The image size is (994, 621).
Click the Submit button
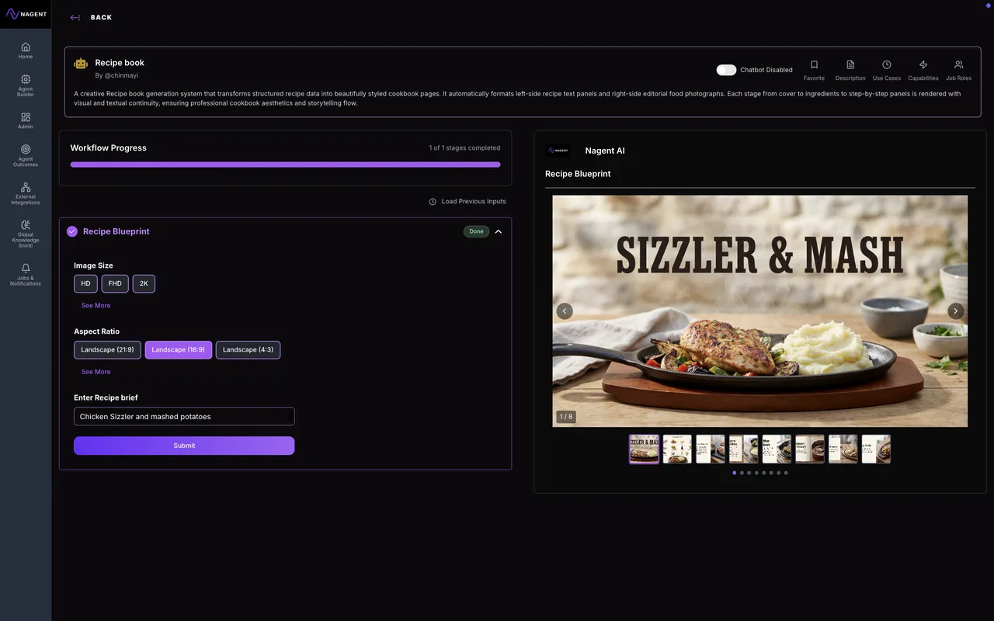click(184, 446)
